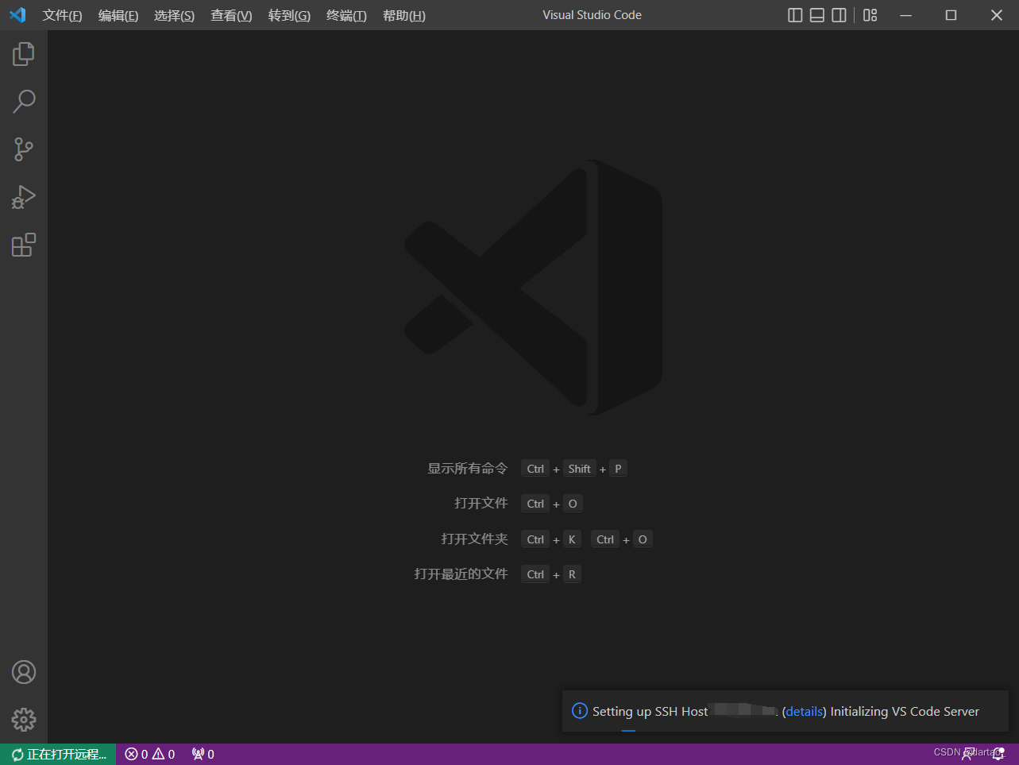Open the details link in SSH notification

point(805,712)
